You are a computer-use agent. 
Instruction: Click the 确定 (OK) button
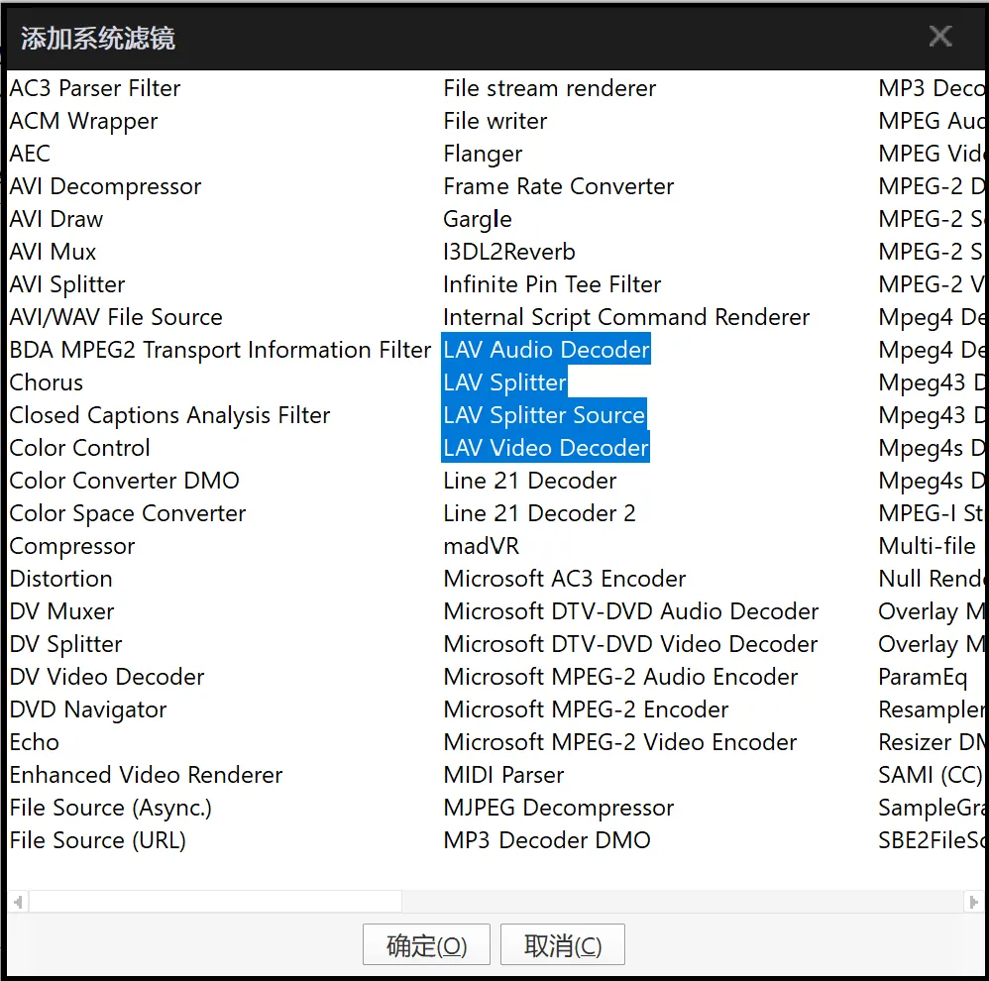click(x=426, y=945)
